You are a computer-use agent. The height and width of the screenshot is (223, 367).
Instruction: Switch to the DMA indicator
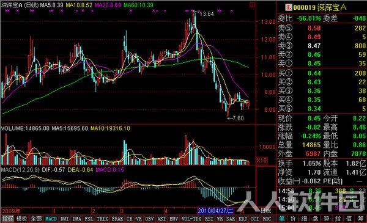[x=77, y=219]
